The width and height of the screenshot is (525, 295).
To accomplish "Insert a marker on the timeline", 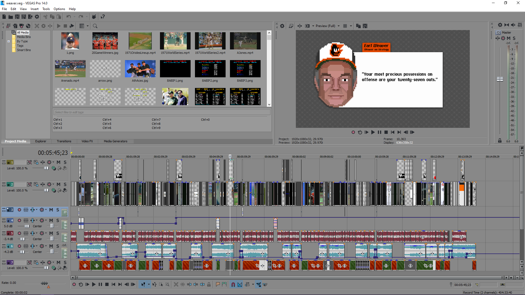I will (x=218, y=285).
